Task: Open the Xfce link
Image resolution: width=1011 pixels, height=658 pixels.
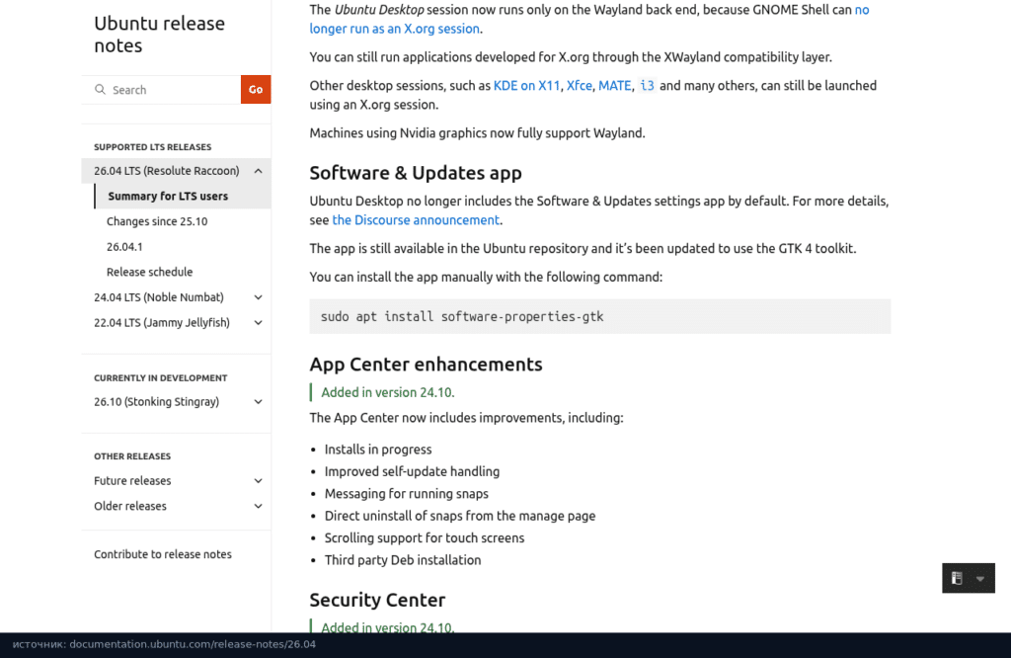Action: click(x=579, y=85)
